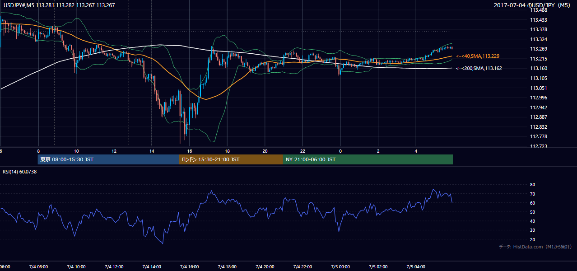Viewport: 577px width, 271px height.
Task: Click price axis label 113.378
Action: click(538, 30)
